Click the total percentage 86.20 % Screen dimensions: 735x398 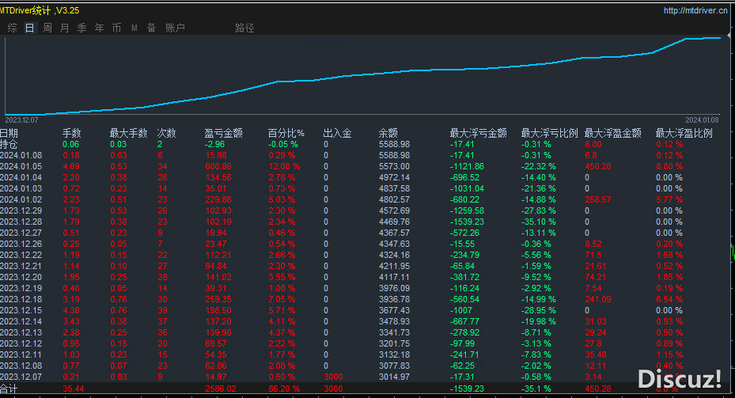click(x=284, y=389)
